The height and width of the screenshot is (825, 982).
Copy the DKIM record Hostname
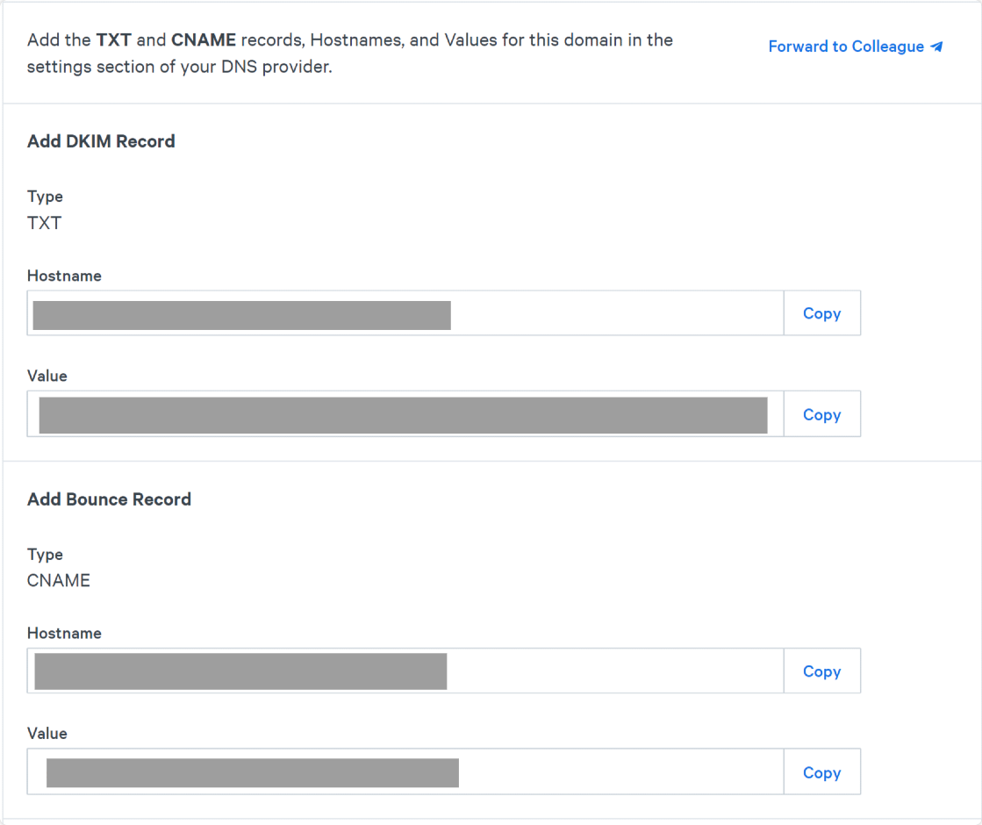(x=821, y=313)
